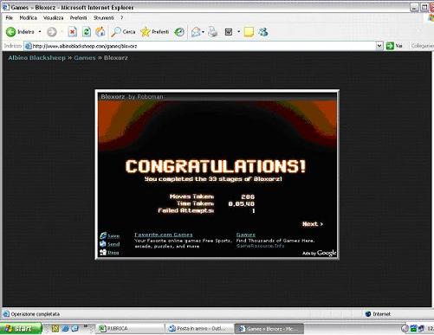
Task: Refresh the page with the green arrows icon
Action: pyautogui.click(x=87, y=32)
